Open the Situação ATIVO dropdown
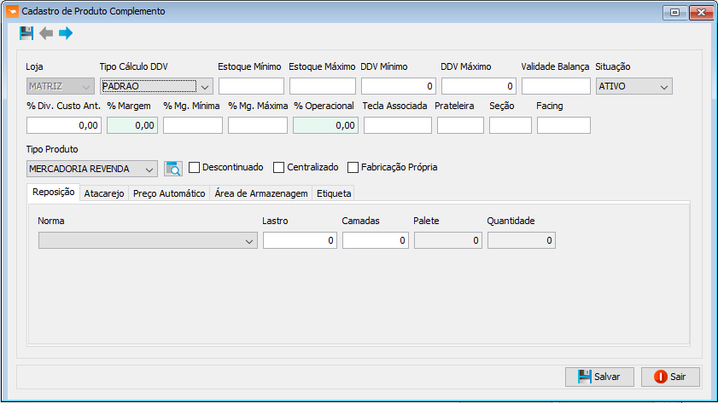 pyautogui.click(x=634, y=86)
